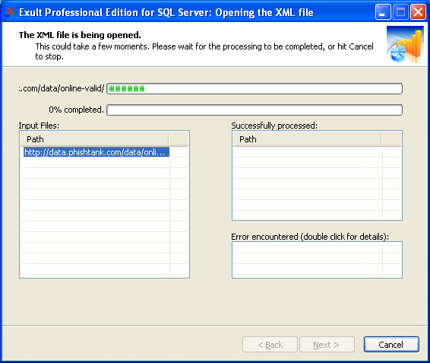Minimize the Exult window
The height and width of the screenshot is (363, 430).
(x=383, y=12)
